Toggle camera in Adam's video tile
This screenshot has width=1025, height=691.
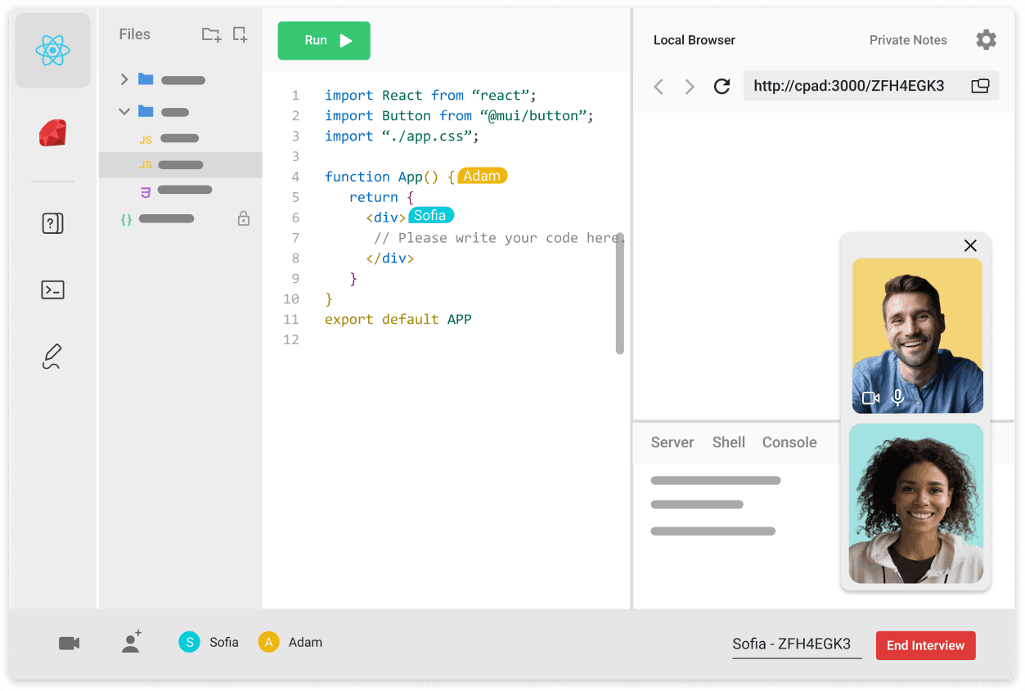(870, 398)
